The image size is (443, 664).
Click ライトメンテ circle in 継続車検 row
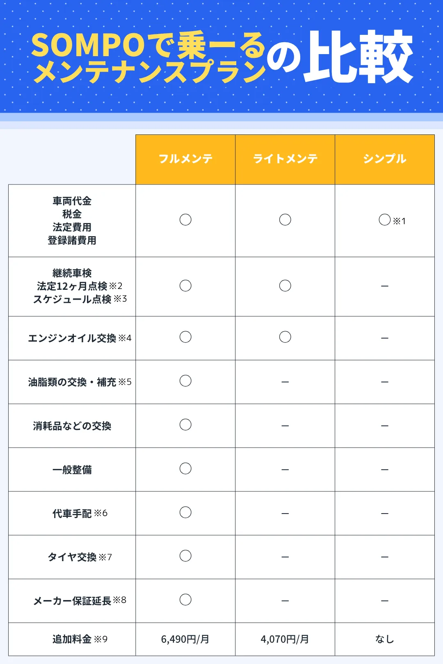coord(285,286)
